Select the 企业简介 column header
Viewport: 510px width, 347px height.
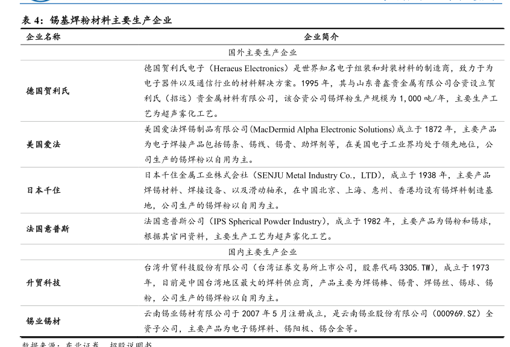[x=321, y=37]
